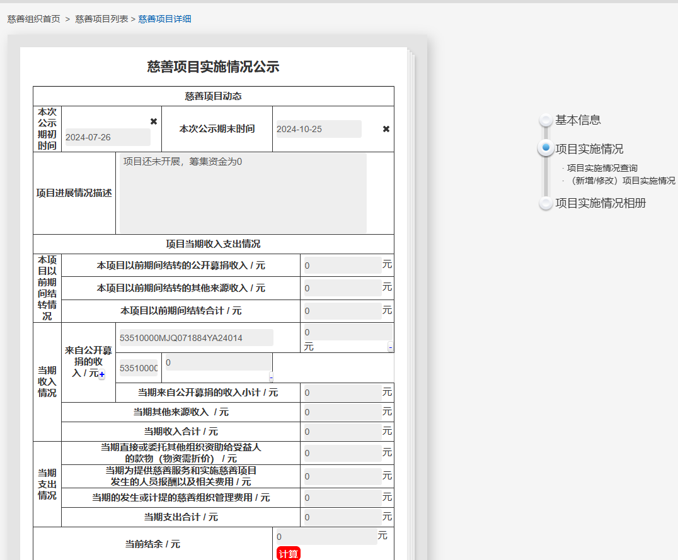Select the 基本信息 step circle
This screenshot has height=560, width=678.
point(546,121)
